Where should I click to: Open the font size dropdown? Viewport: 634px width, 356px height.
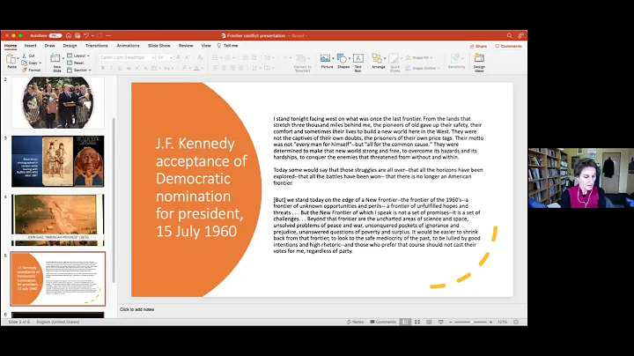[x=172, y=58]
